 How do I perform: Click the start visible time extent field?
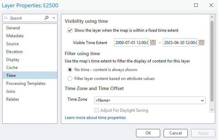132,43
